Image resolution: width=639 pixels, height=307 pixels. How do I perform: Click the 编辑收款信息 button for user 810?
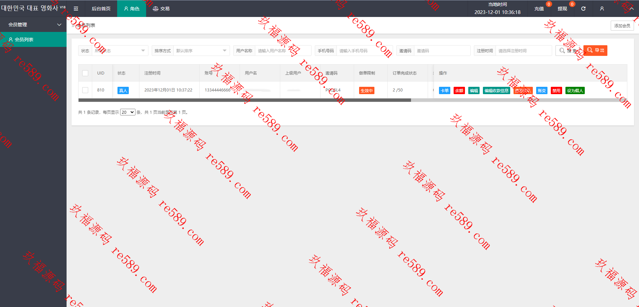tap(496, 90)
